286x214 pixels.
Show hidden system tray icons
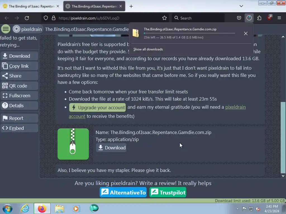(237, 209)
